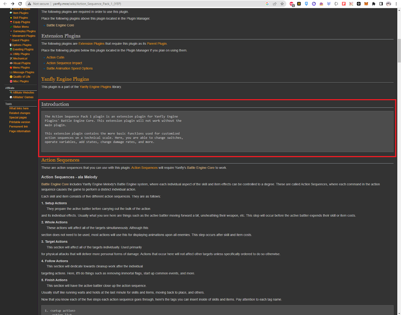Open the Extensions puzzle menu

374,4
